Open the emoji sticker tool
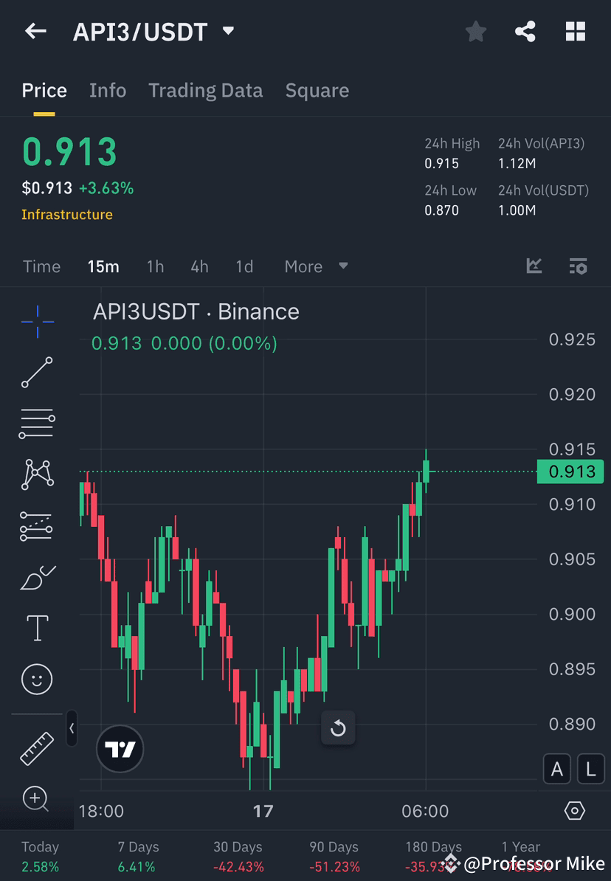Screen dimensions: 611x881 tap(37, 679)
